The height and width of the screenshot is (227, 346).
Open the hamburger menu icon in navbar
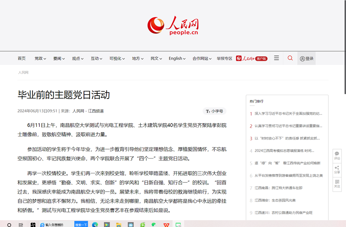click(x=276, y=58)
